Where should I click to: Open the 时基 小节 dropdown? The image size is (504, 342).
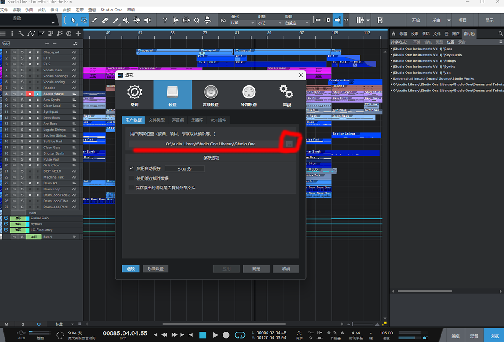(x=270, y=23)
